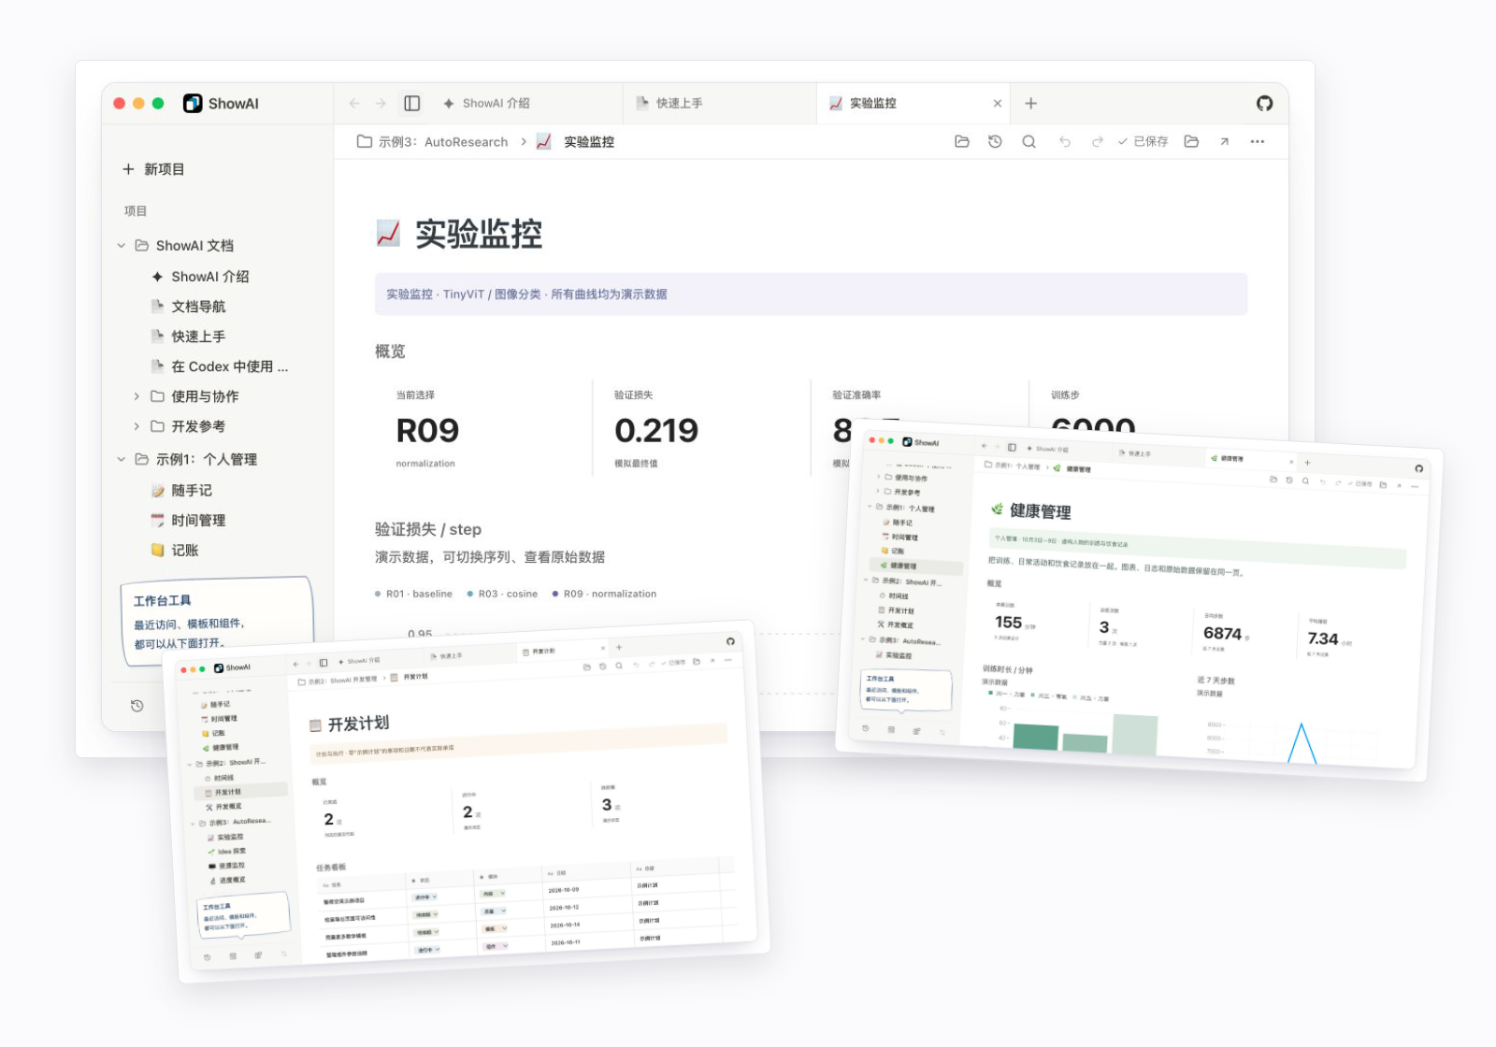Image resolution: width=1496 pixels, height=1047 pixels.
Task: Open the GitHub icon in the 实验监控 window
Action: pos(1264,104)
